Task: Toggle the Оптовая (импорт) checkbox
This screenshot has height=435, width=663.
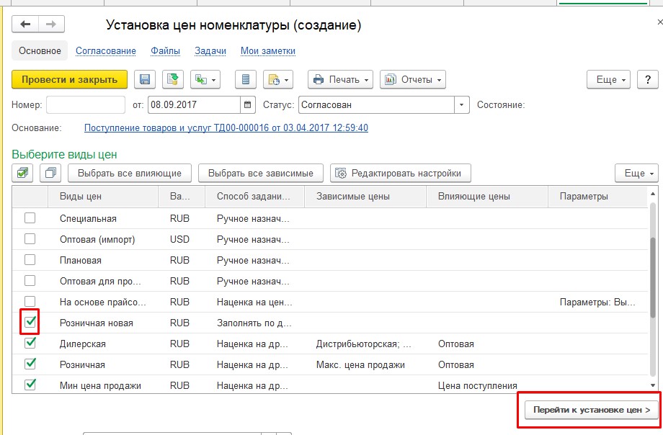Action: point(30,239)
